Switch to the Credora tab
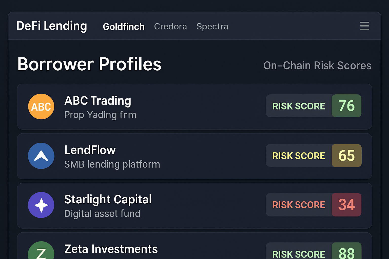Viewport: 389px width, 259px height. (x=170, y=26)
